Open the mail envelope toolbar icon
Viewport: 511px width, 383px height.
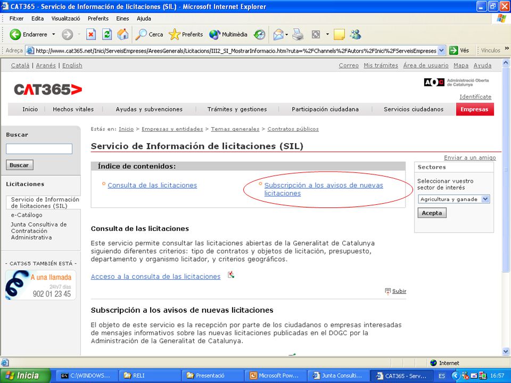click(278, 34)
